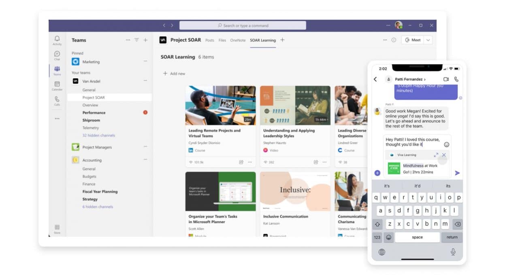The height and width of the screenshot is (275, 505).
Task: Tap the plus attachment button in phone chat
Action: (x=377, y=173)
